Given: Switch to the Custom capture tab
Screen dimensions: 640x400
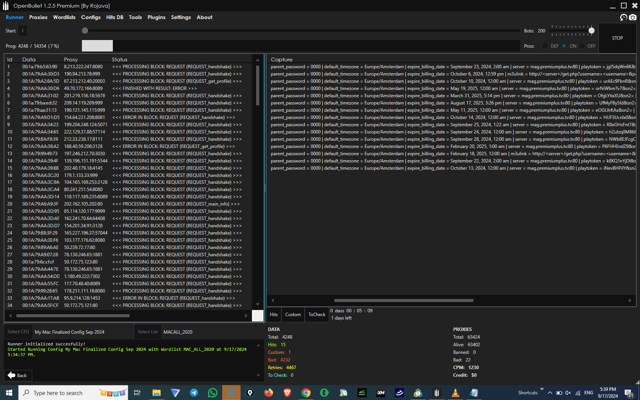Looking at the screenshot, I should tap(293, 315).
